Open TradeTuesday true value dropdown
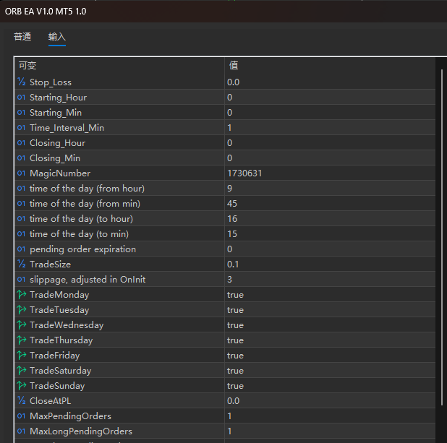 [x=330, y=310]
